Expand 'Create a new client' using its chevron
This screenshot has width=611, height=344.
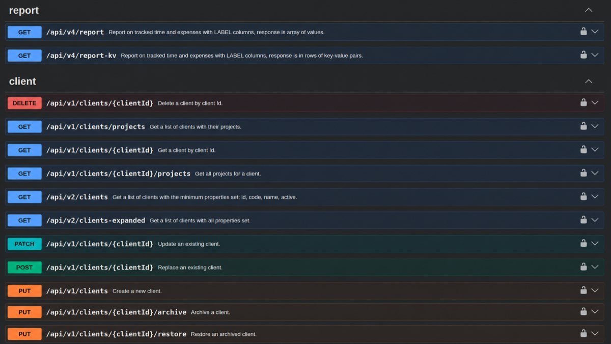pyautogui.click(x=595, y=290)
